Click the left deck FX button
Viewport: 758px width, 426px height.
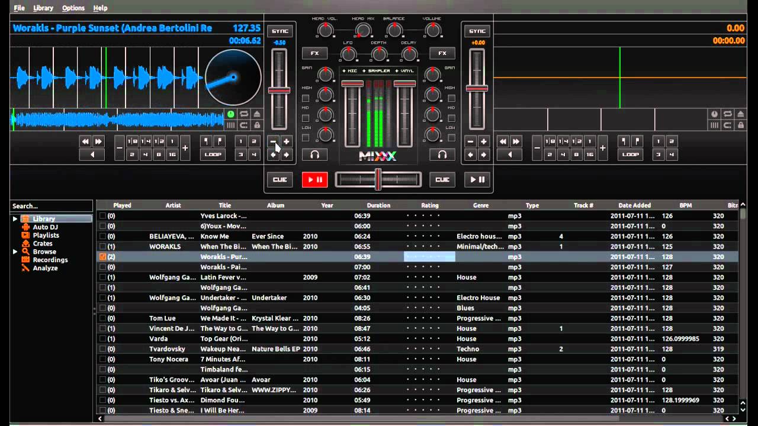(314, 53)
